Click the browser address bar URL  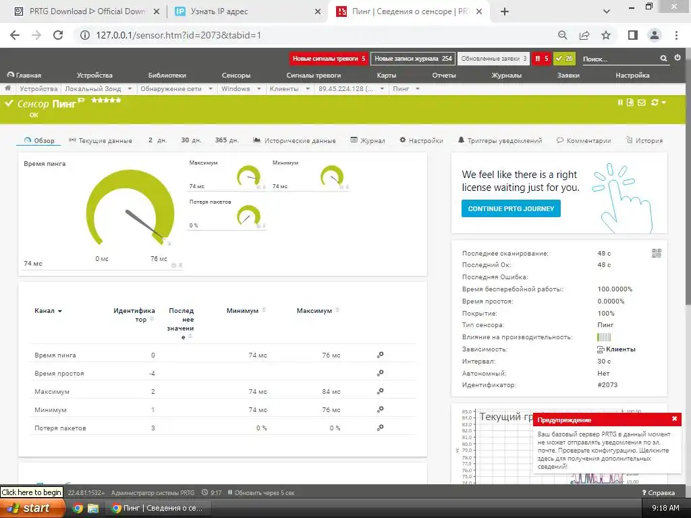(x=178, y=35)
